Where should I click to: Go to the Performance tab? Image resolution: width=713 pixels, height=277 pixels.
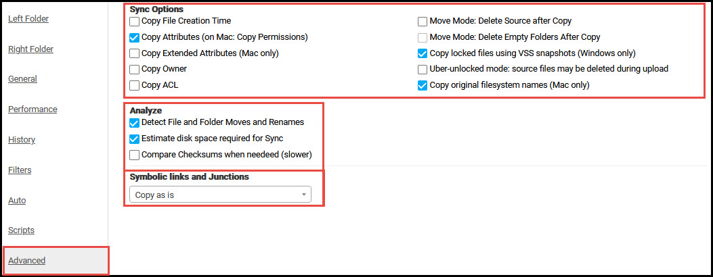pyautogui.click(x=33, y=109)
